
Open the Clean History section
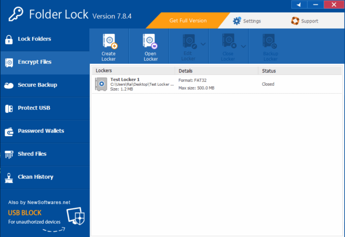coord(45,177)
